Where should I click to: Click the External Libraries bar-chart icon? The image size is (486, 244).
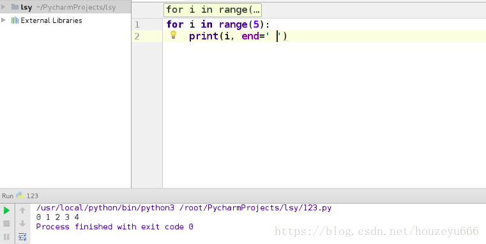click(x=15, y=20)
